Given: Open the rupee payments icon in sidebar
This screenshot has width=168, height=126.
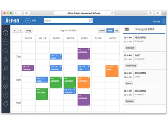Looking at the screenshot, I should pyautogui.click(x=6, y=95).
